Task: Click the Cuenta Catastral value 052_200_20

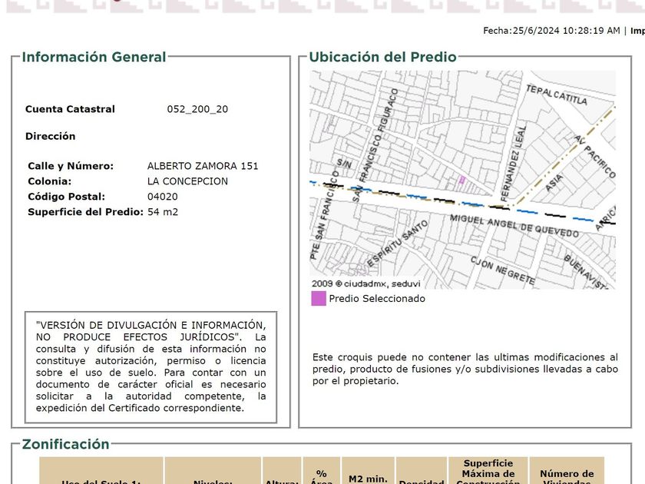Action: [x=197, y=109]
